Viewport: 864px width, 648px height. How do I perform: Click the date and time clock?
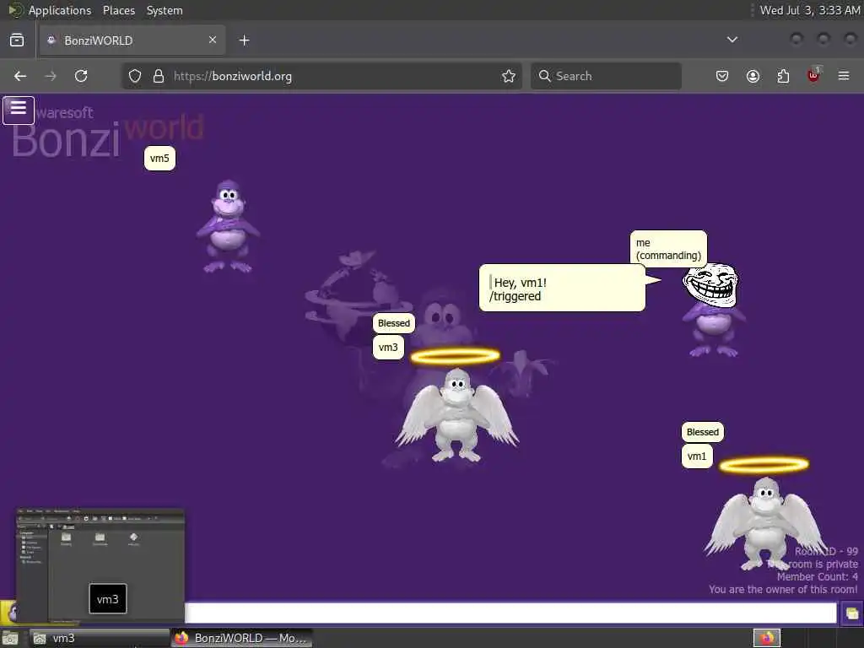coord(809,10)
